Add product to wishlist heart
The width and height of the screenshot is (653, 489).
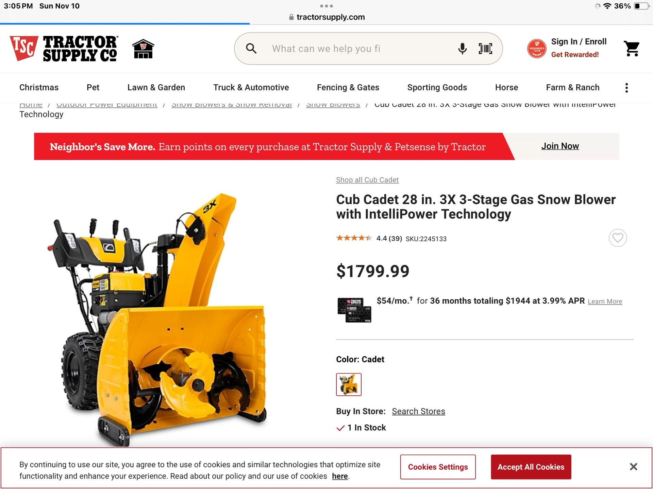click(618, 238)
